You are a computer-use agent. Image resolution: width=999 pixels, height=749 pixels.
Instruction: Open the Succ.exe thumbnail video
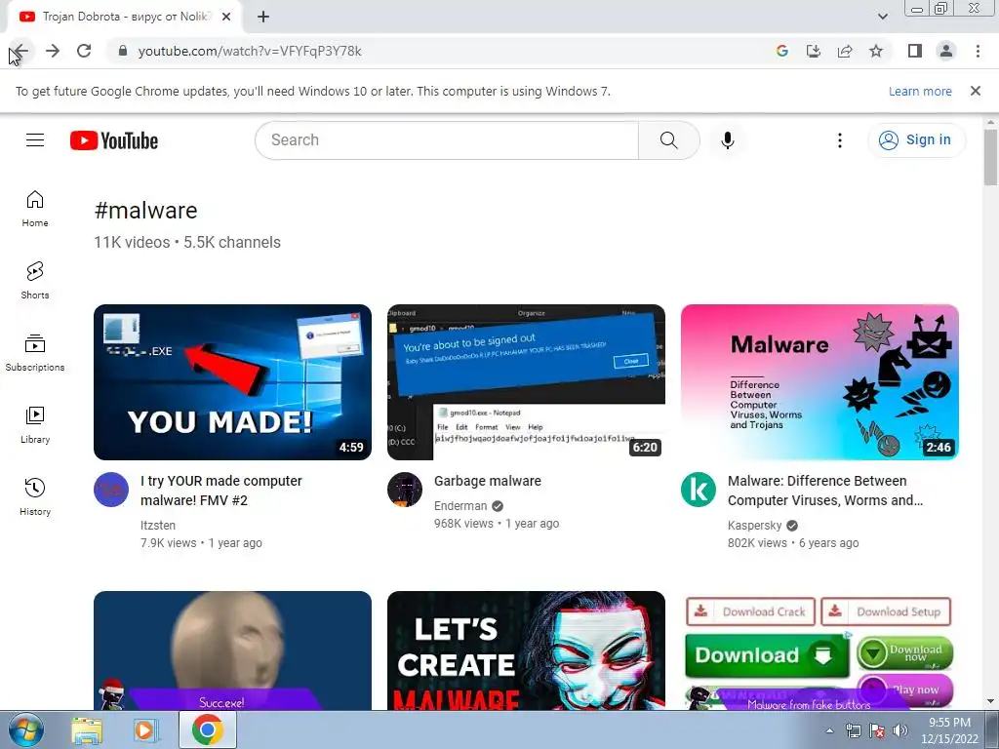(x=232, y=650)
